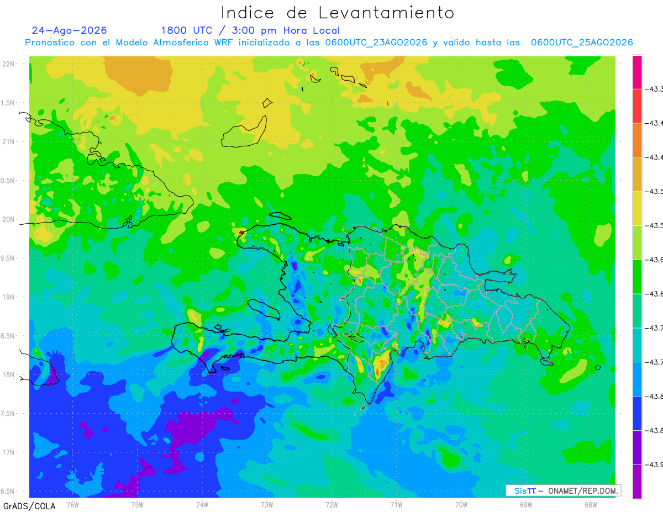Click the '17N' latitude label

[9, 452]
